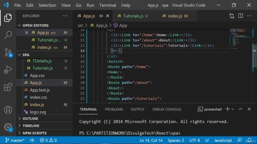Click the powershell terminal icon
The image size is (257, 144).
200,109
